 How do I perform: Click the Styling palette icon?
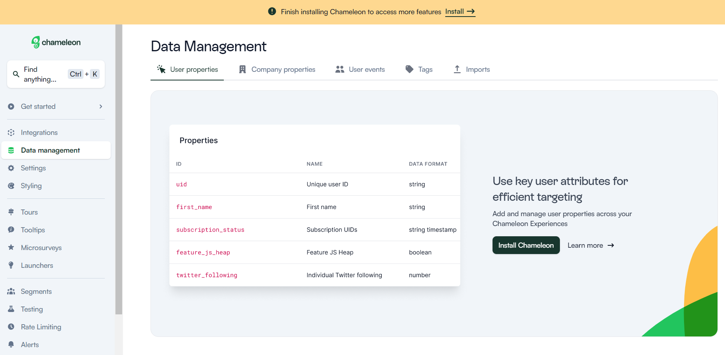click(11, 186)
